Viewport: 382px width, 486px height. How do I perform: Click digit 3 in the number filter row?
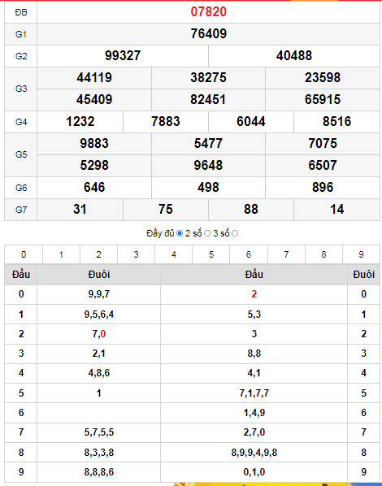[136, 254]
